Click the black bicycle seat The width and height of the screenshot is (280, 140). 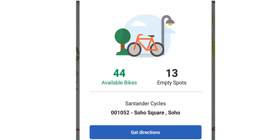click(151, 36)
